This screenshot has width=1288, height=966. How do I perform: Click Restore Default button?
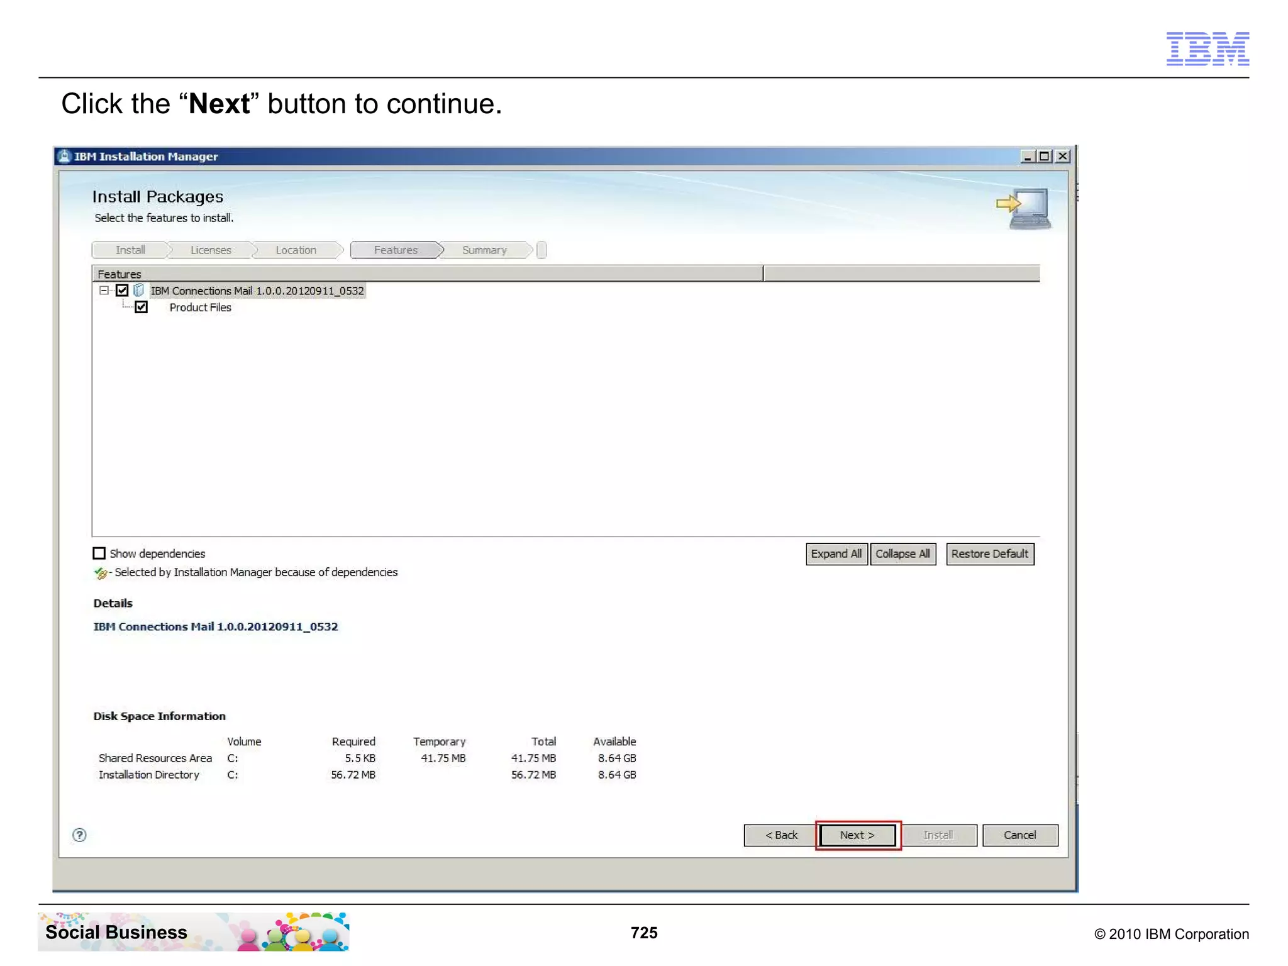990,554
